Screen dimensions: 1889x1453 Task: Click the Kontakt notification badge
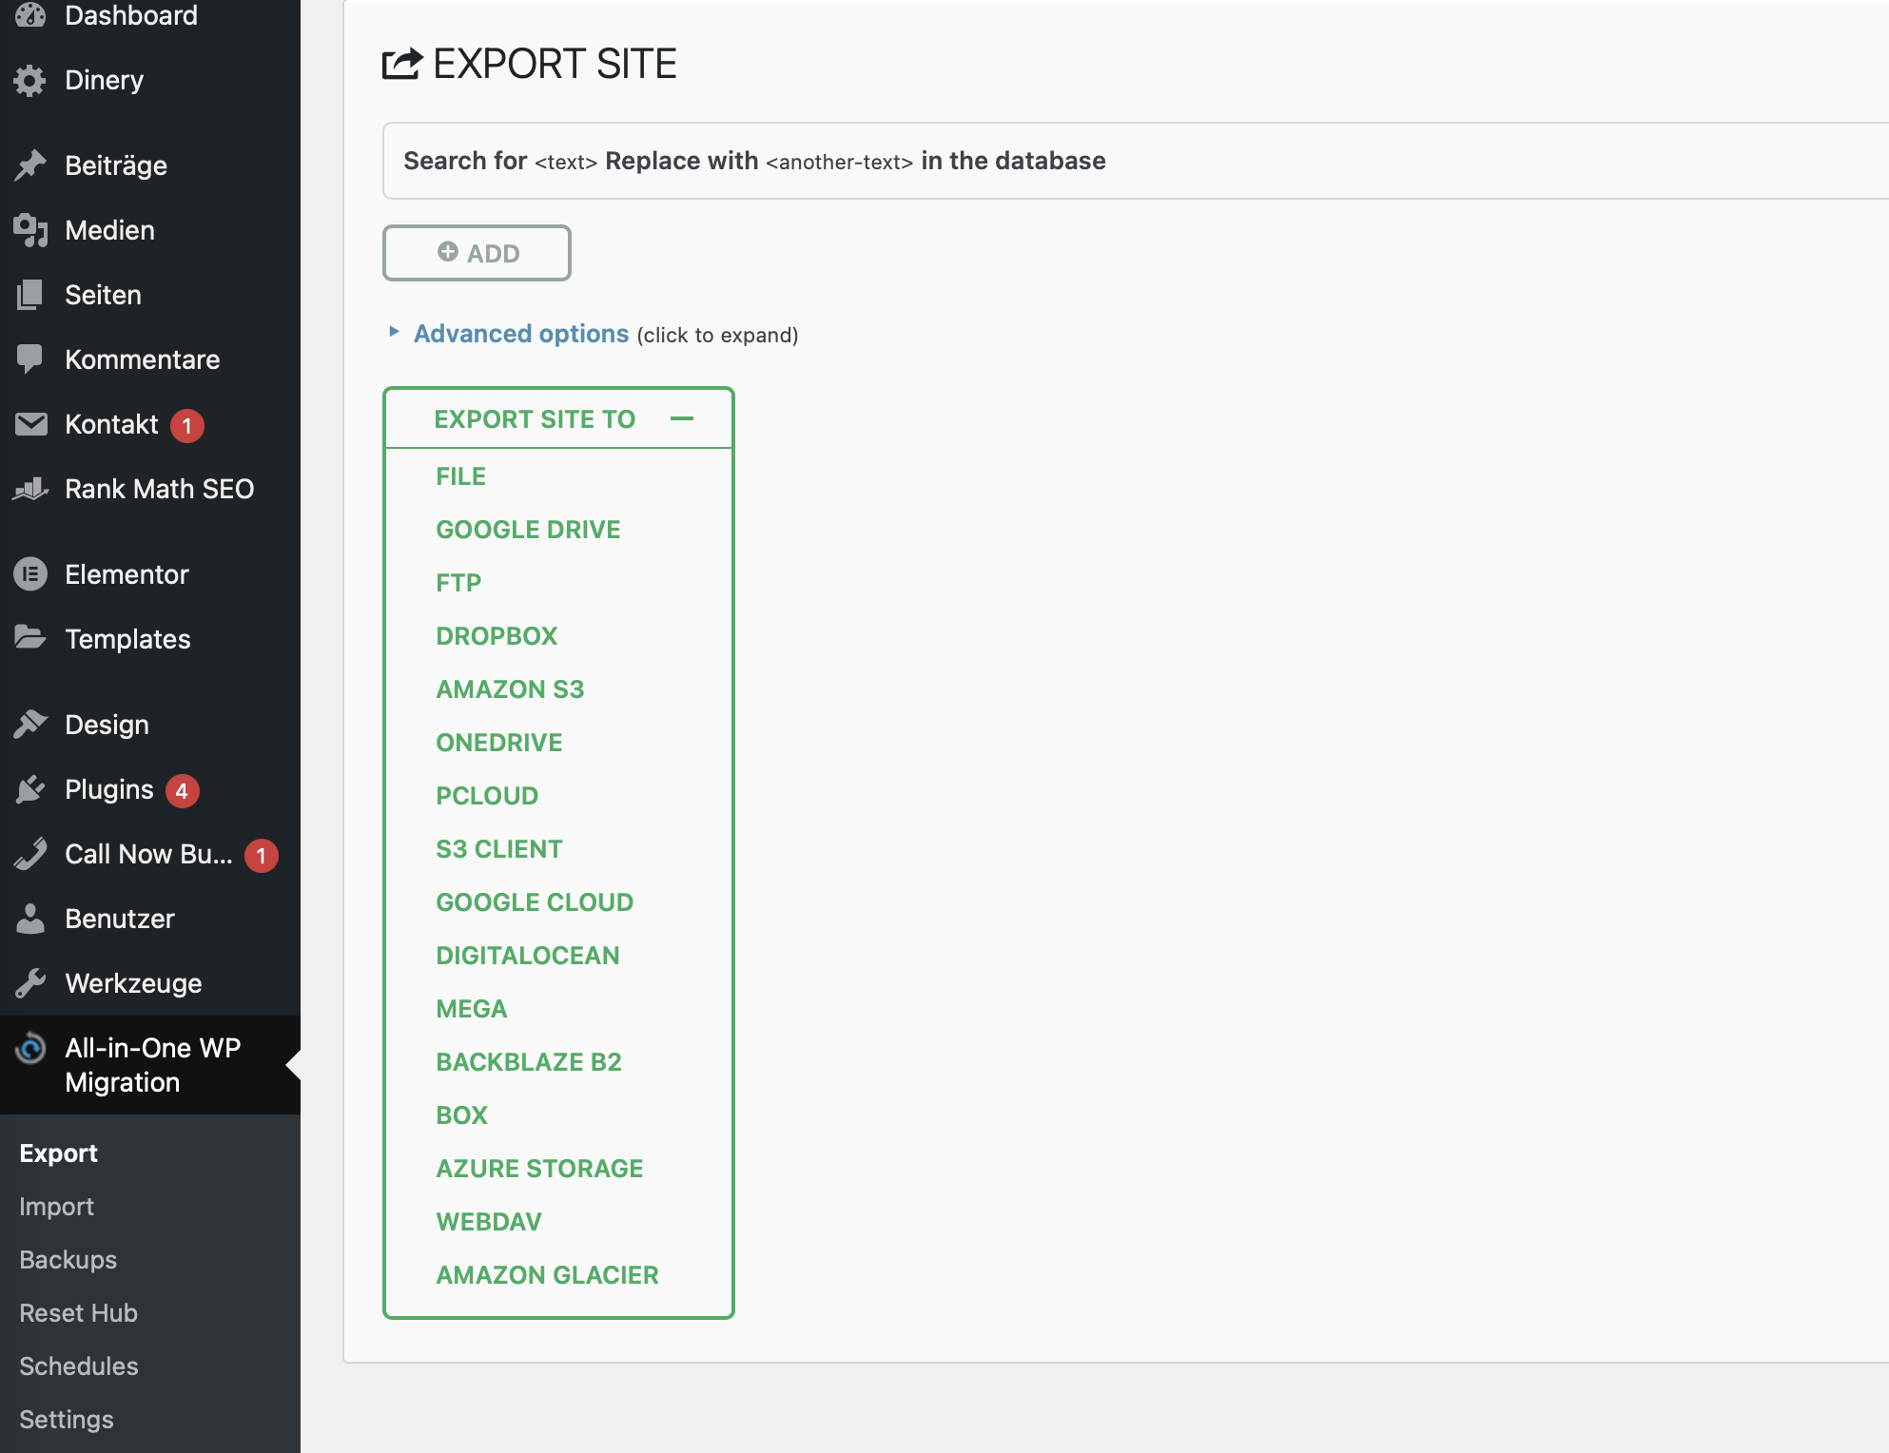point(187,425)
